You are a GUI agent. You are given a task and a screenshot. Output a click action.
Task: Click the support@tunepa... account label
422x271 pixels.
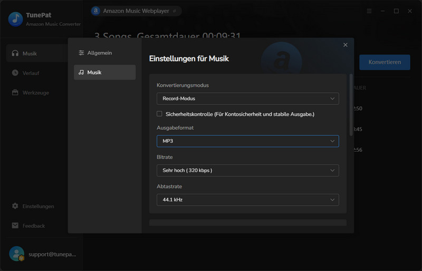click(52, 254)
